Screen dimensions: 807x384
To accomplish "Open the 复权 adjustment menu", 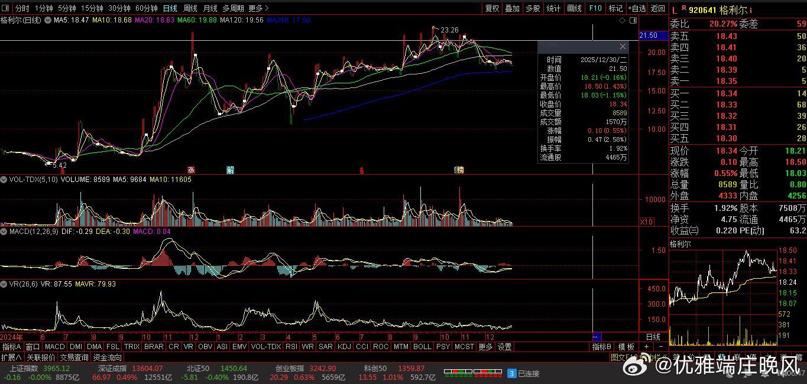I will click(492, 8).
